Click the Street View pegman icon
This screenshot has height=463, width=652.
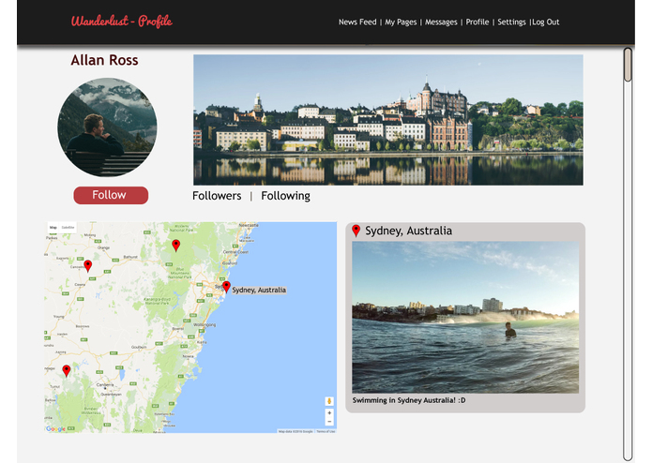point(329,401)
